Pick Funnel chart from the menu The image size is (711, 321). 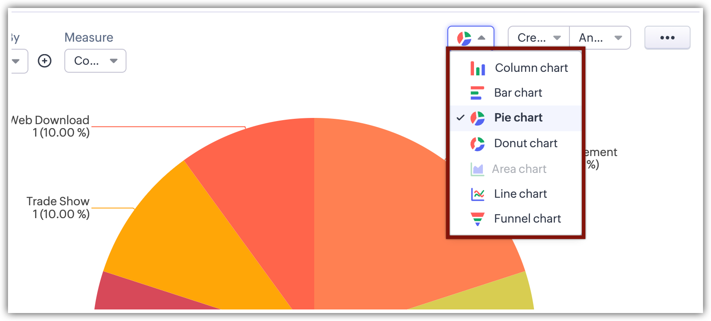tap(527, 219)
